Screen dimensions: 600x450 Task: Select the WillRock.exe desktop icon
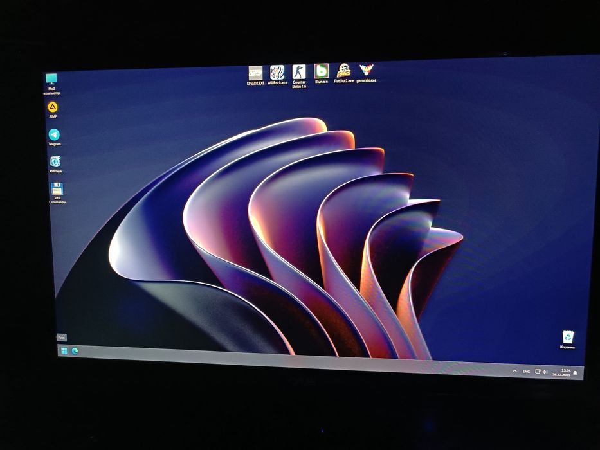(x=277, y=75)
